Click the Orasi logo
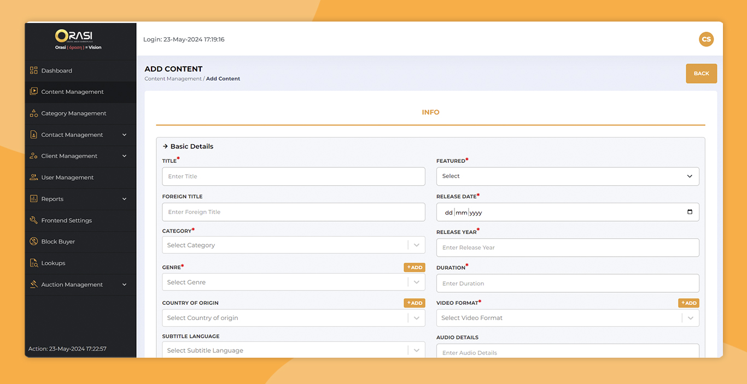The height and width of the screenshot is (384, 747). 78,39
